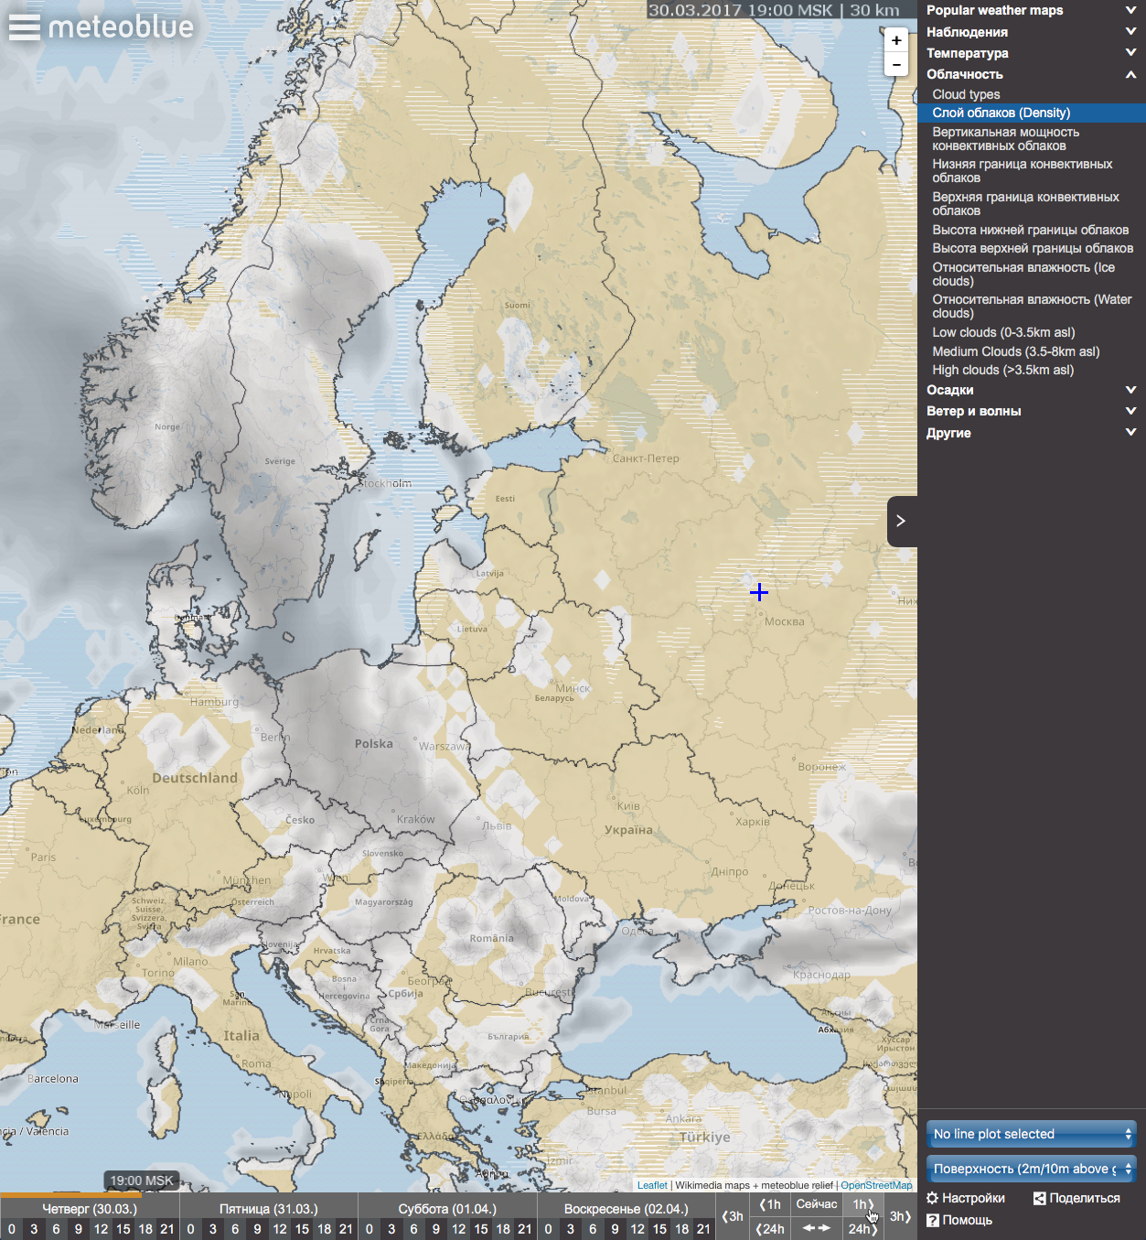Select hour 6 on Суббота (01.04.)
1146x1240 pixels.
click(413, 1229)
